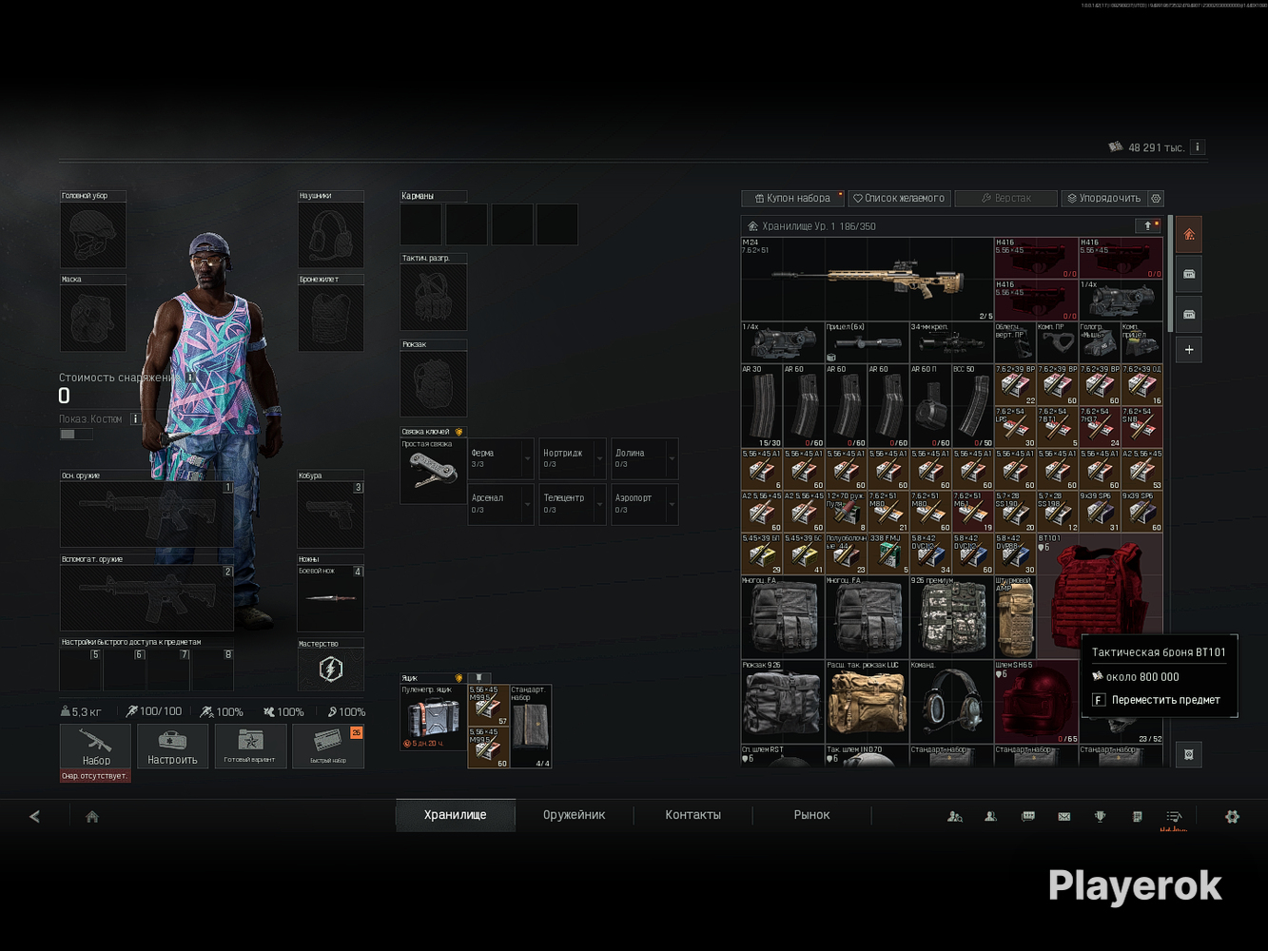
Task: Click the Набор loadout button
Action: point(96,747)
